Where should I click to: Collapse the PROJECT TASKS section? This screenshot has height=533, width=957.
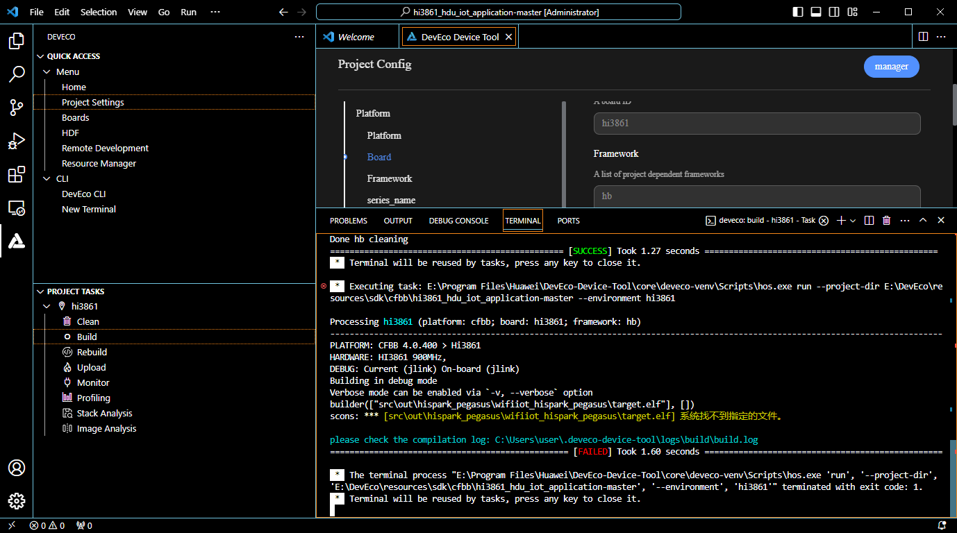click(40, 291)
